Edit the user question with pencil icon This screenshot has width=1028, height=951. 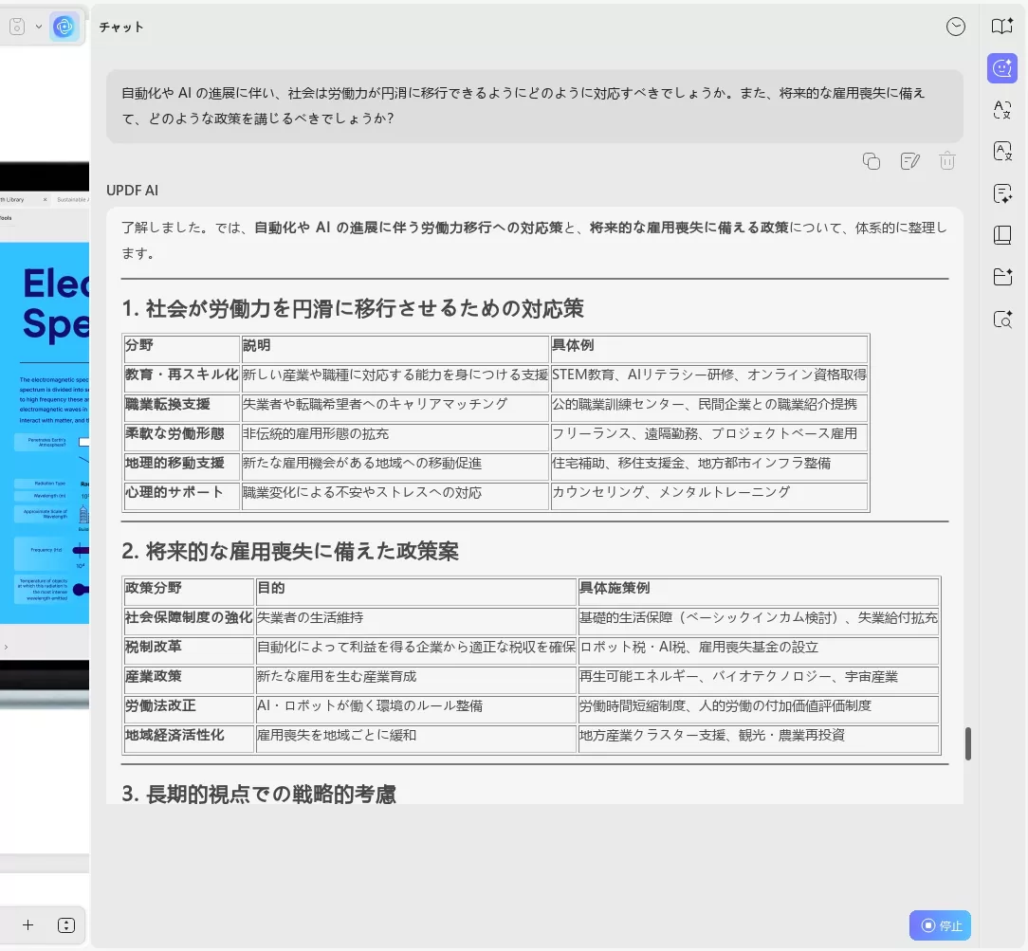click(x=910, y=161)
